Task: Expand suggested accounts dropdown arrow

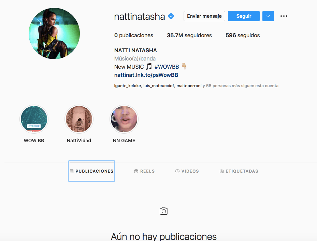Action: click(268, 16)
